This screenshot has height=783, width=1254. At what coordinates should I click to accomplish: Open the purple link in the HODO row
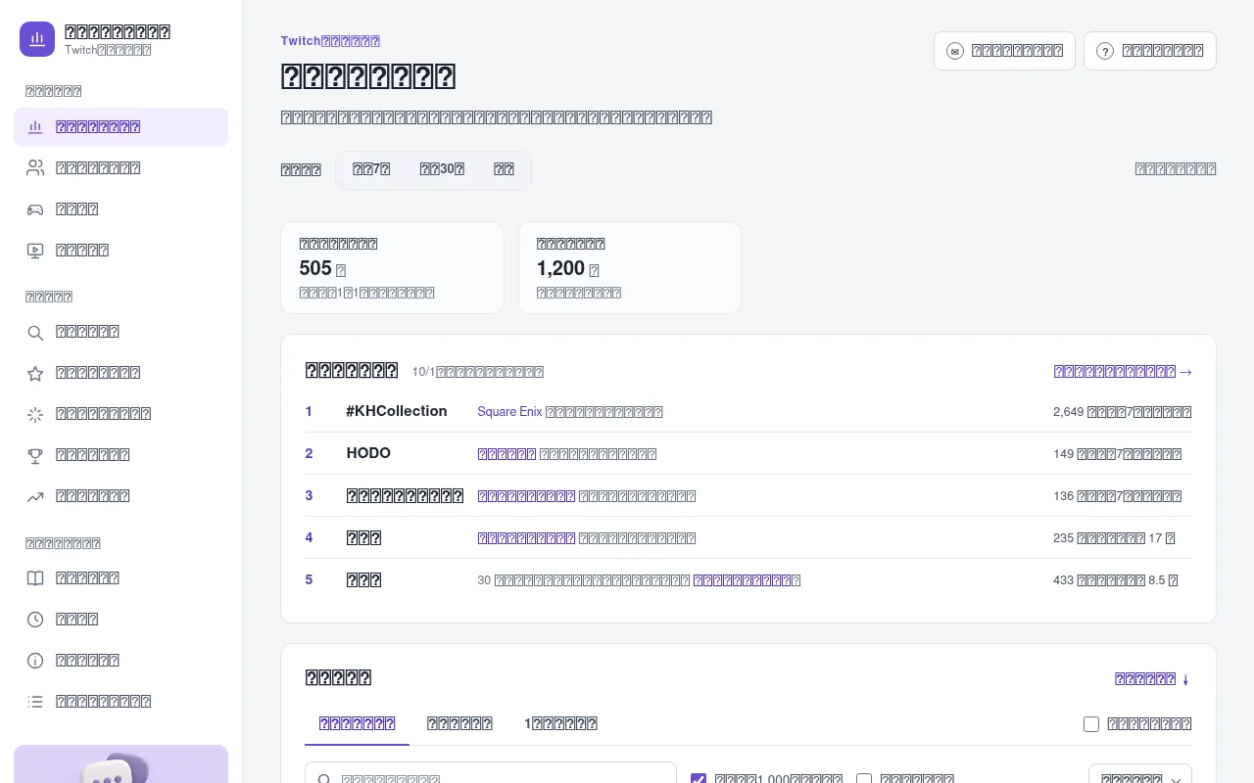[x=506, y=454]
